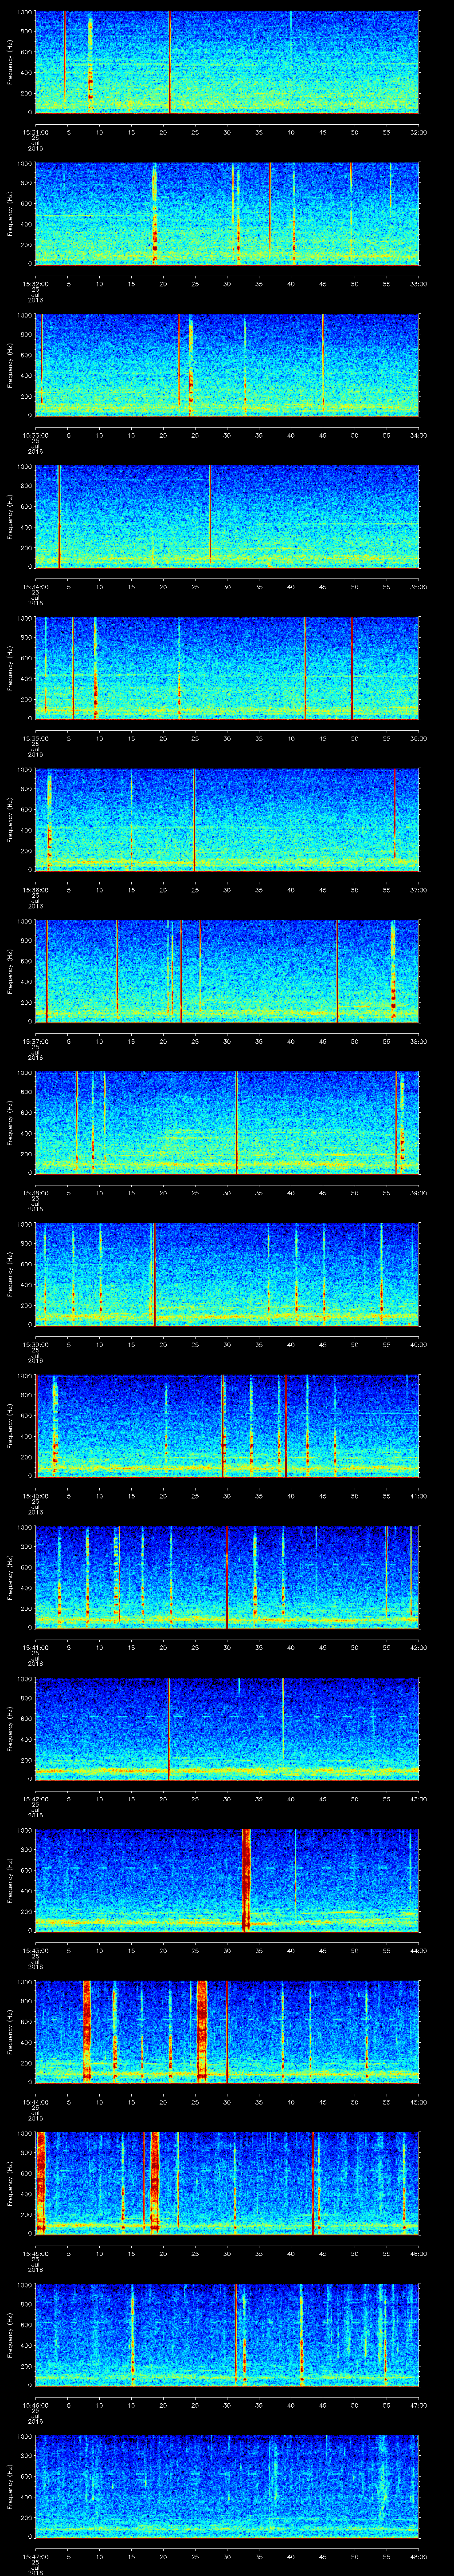Click the 15:34:00 start time label
Screen dimensions: 454x2576
tap(35, 586)
